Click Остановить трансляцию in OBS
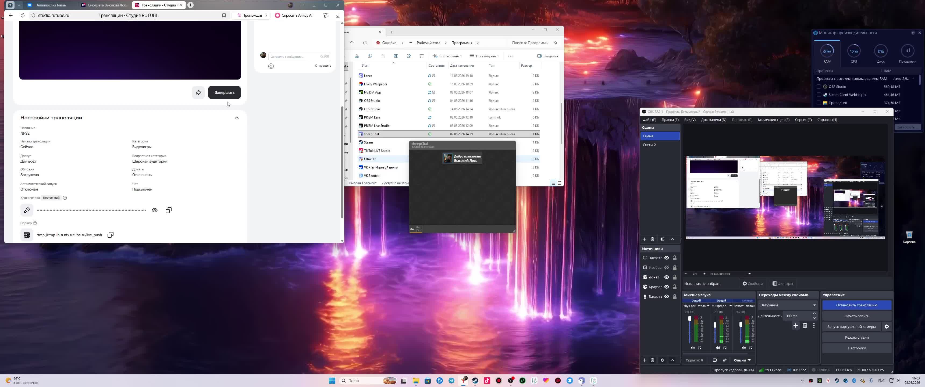This screenshot has width=925, height=387. pyautogui.click(x=857, y=305)
